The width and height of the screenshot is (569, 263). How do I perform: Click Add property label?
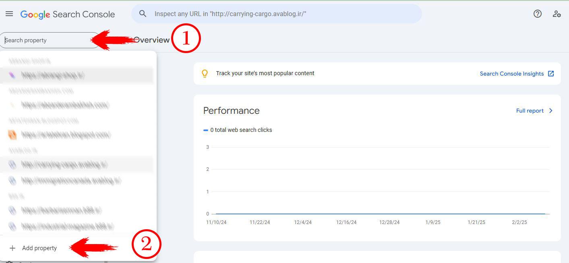[39, 248]
